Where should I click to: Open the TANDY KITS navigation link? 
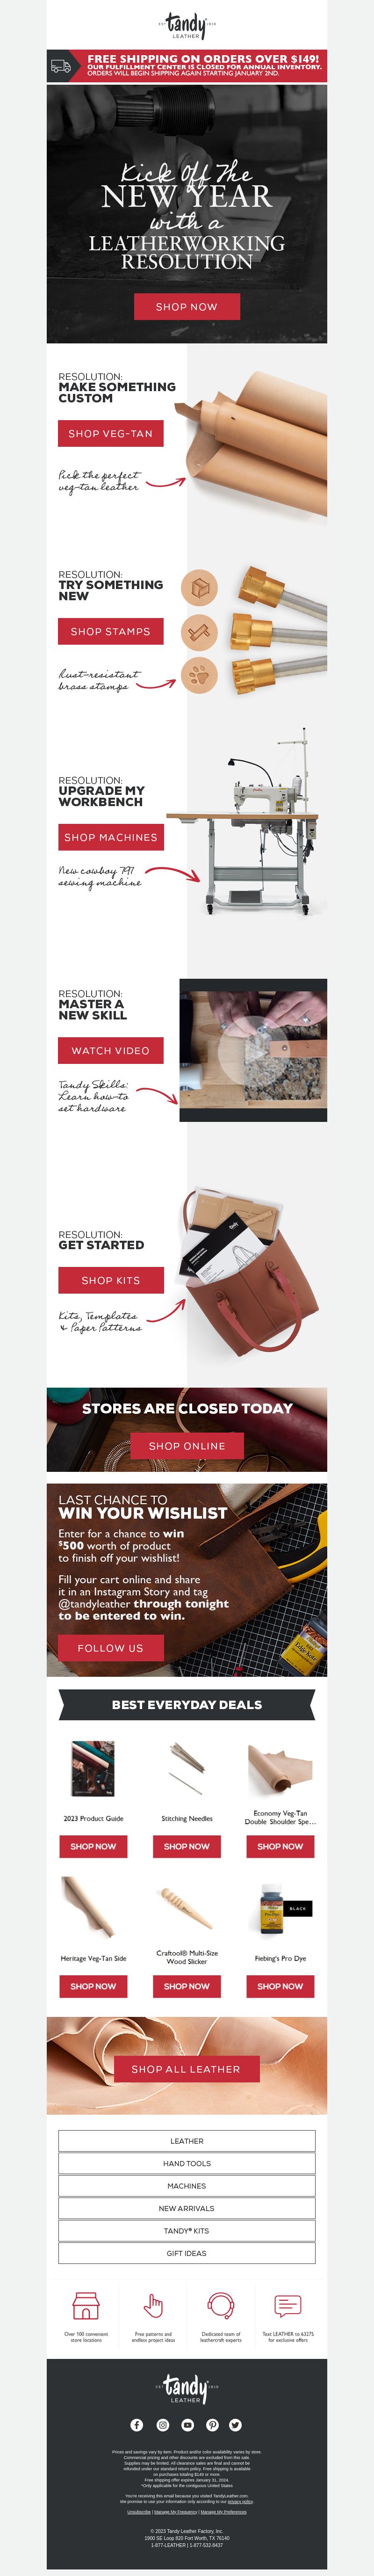pyautogui.click(x=187, y=2231)
